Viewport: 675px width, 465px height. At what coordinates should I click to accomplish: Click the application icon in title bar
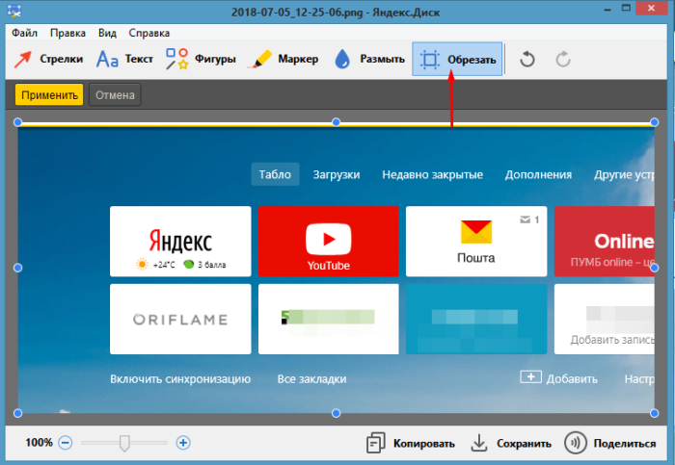tap(13, 12)
